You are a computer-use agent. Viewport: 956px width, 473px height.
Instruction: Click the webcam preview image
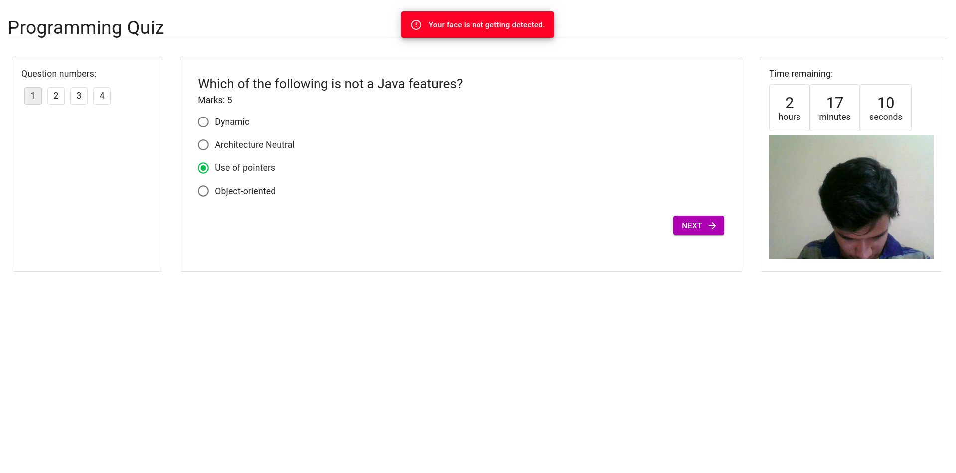(851, 197)
